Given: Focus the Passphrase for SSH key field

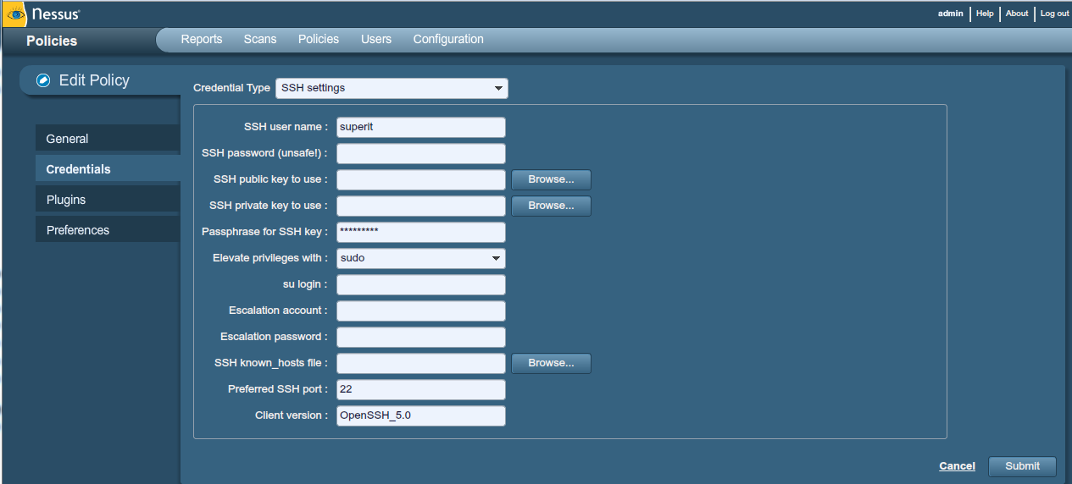Looking at the screenshot, I should pos(421,232).
